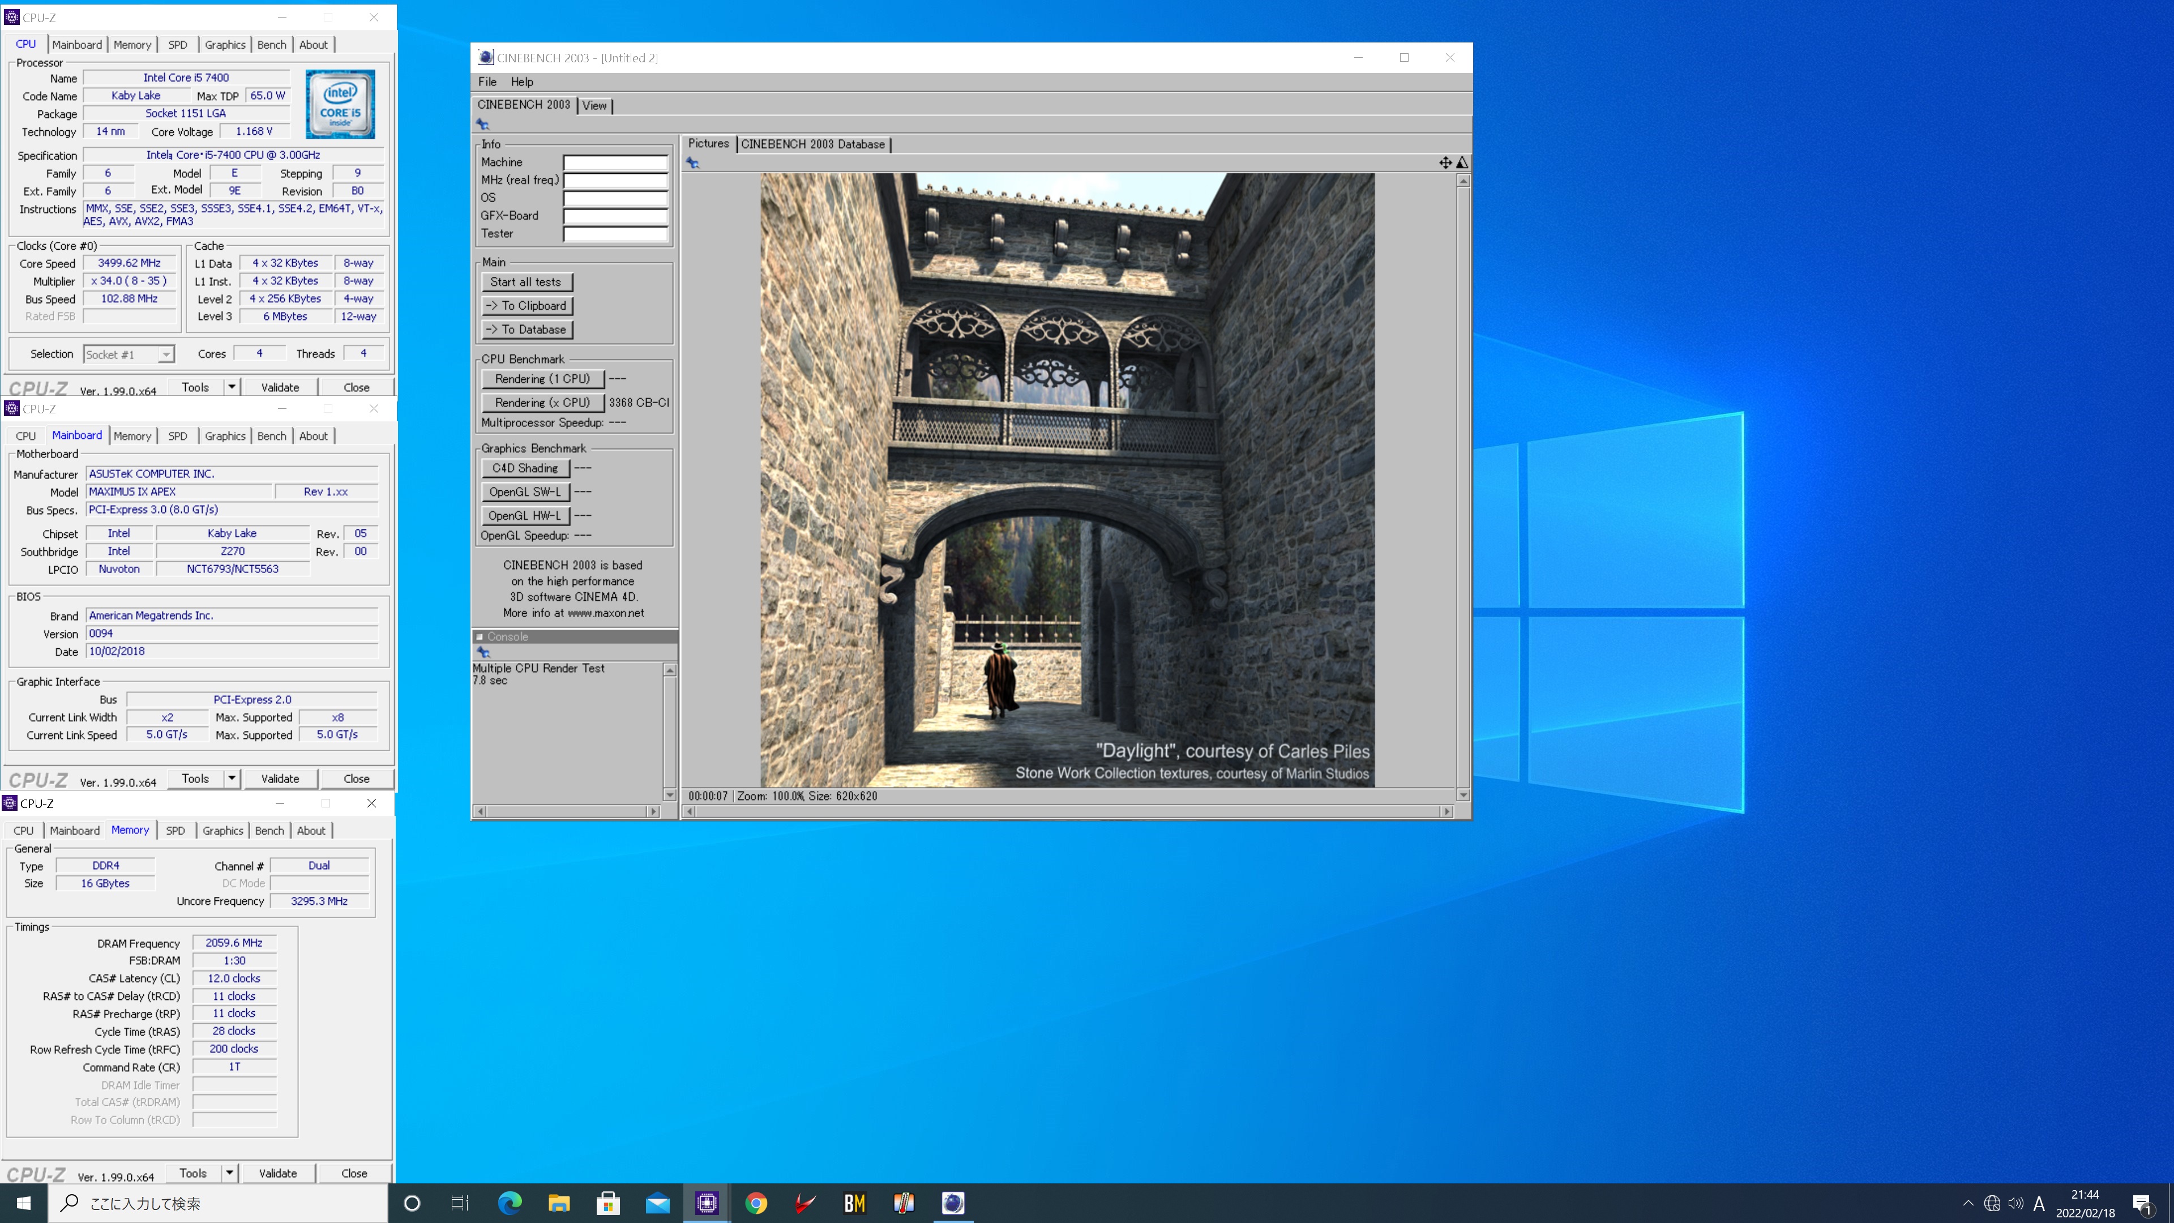Click Validate in top CPU-Z window
This screenshot has height=1223, width=2174.
(x=279, y=387)
